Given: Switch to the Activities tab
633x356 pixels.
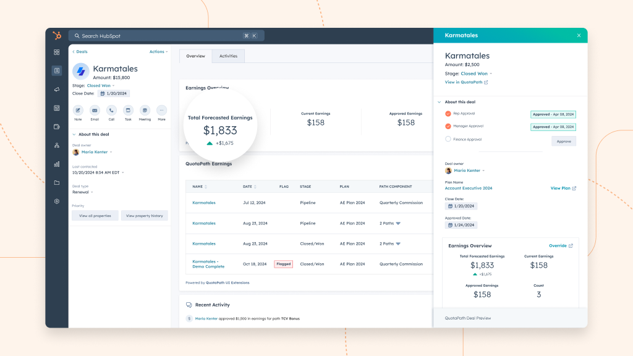Looking at the screenshot, I should click(x=228, y=56).
